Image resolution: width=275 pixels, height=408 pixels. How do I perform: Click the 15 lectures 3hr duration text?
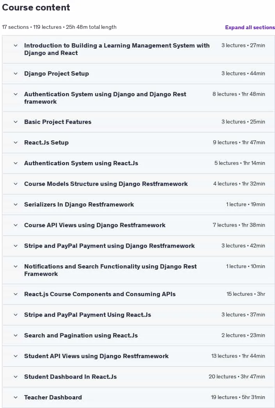point(246,294)
